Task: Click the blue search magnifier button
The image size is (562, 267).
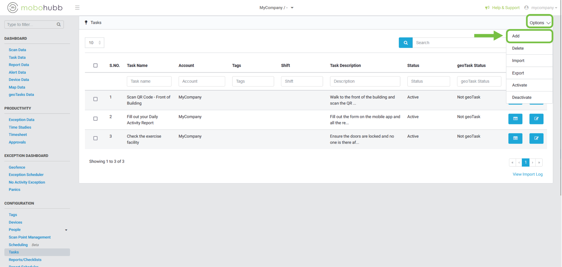Action: click(x=405, y=43)
